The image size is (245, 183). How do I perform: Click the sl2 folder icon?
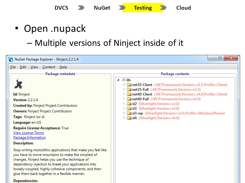(x=129, y=104)
